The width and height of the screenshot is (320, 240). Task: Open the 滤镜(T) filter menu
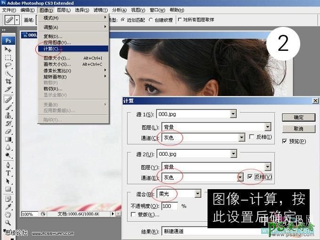100,10
